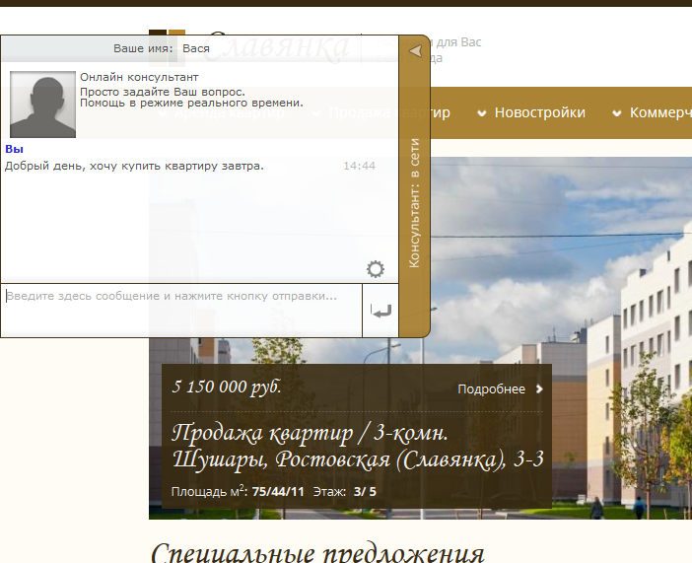
Task: Click the 'Специальные предложения' heading
Action: click(x=317, y=552)
